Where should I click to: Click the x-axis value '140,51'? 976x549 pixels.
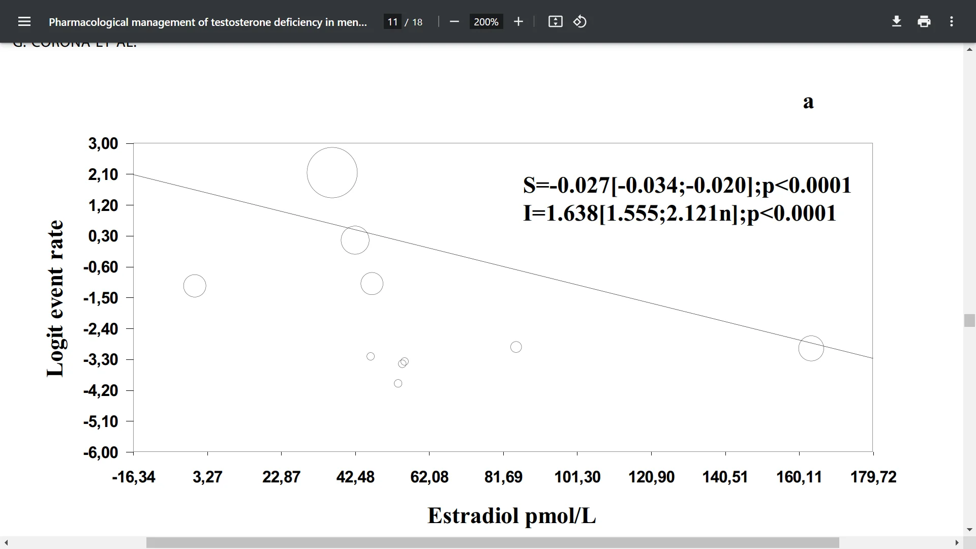725,477
